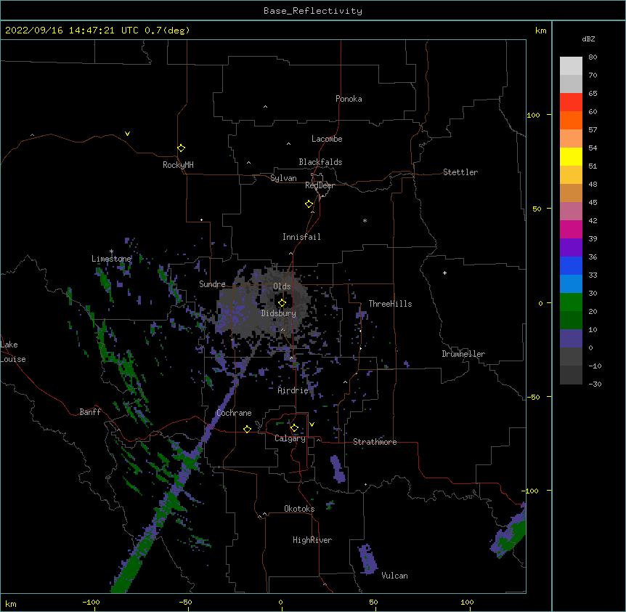The width and height of the screenshot is (626, 612).
Task: Select the red 60-65 dBZ color swatch
Action: pos(571,102)
